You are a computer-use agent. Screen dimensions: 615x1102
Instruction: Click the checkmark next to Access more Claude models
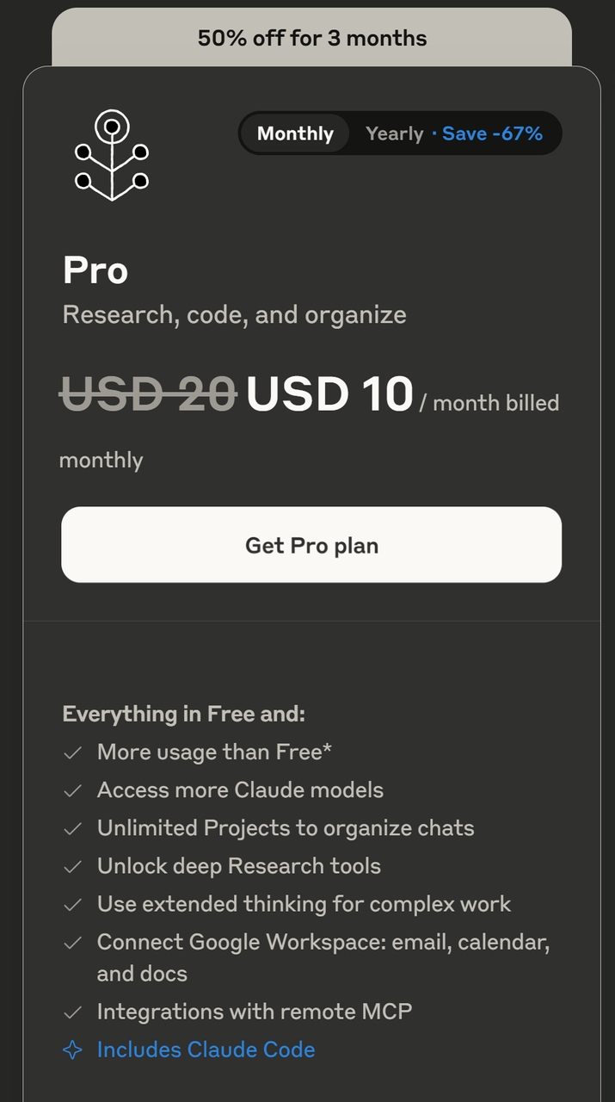click(72, 789)
